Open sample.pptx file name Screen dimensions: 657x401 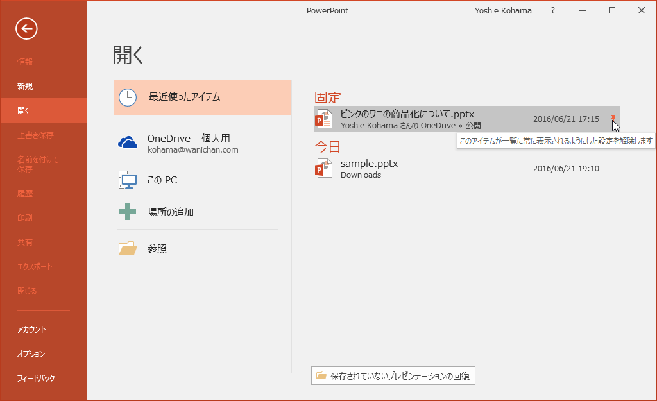tap(369, 164)
